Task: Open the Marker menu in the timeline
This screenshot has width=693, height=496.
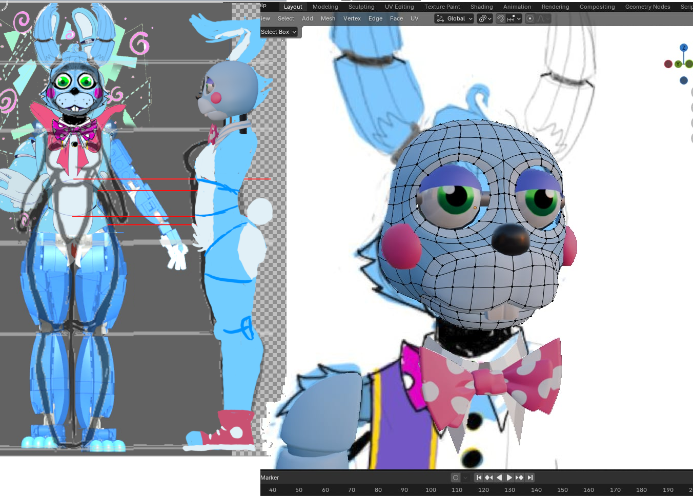Action: [x=270, y=478]
